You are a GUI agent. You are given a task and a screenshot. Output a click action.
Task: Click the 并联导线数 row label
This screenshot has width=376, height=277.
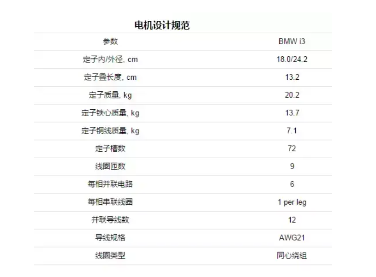[x=110, y=220]
